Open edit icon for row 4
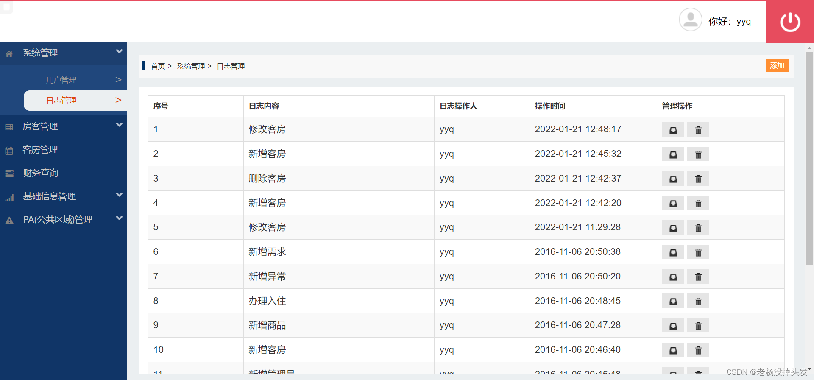The width and height of the screenshot is (814, 380). point(673,204)
